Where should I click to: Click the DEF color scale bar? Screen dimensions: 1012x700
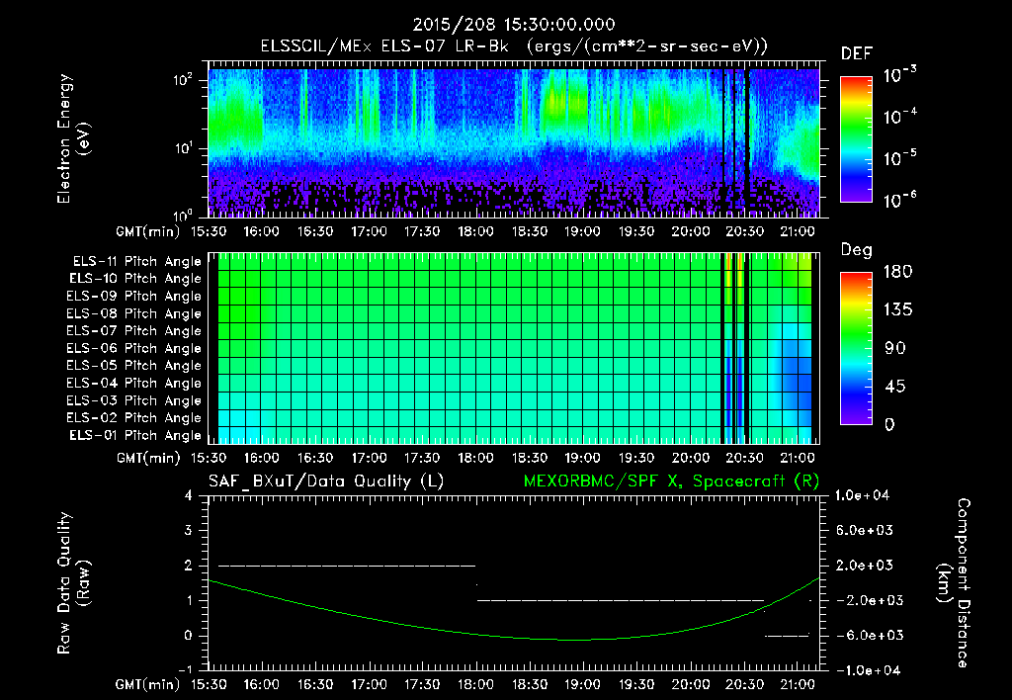[856, 138]
